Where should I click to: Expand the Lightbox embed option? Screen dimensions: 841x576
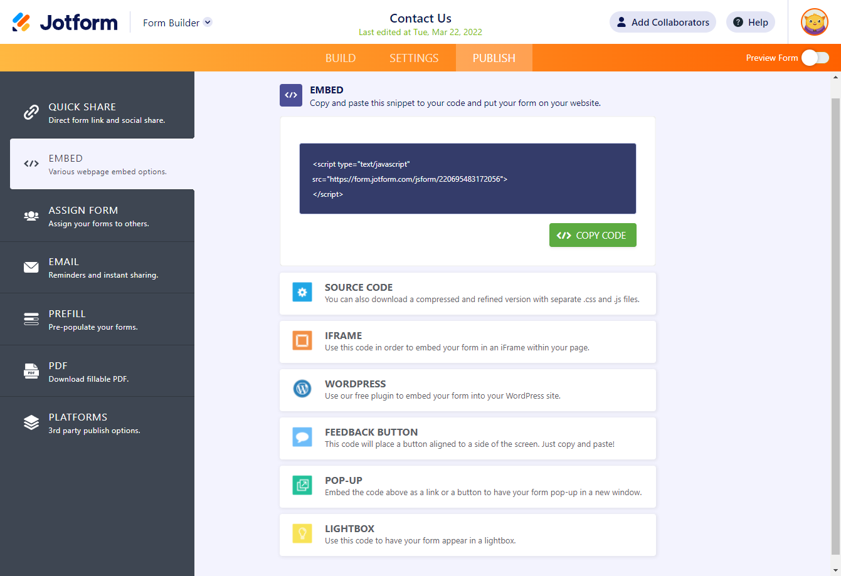click(468, 535)
